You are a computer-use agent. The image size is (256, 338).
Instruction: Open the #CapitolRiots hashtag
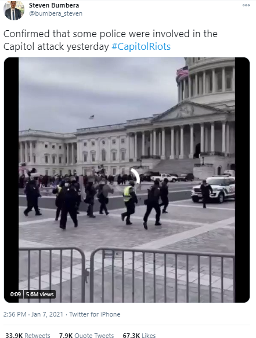pos(141,46)
